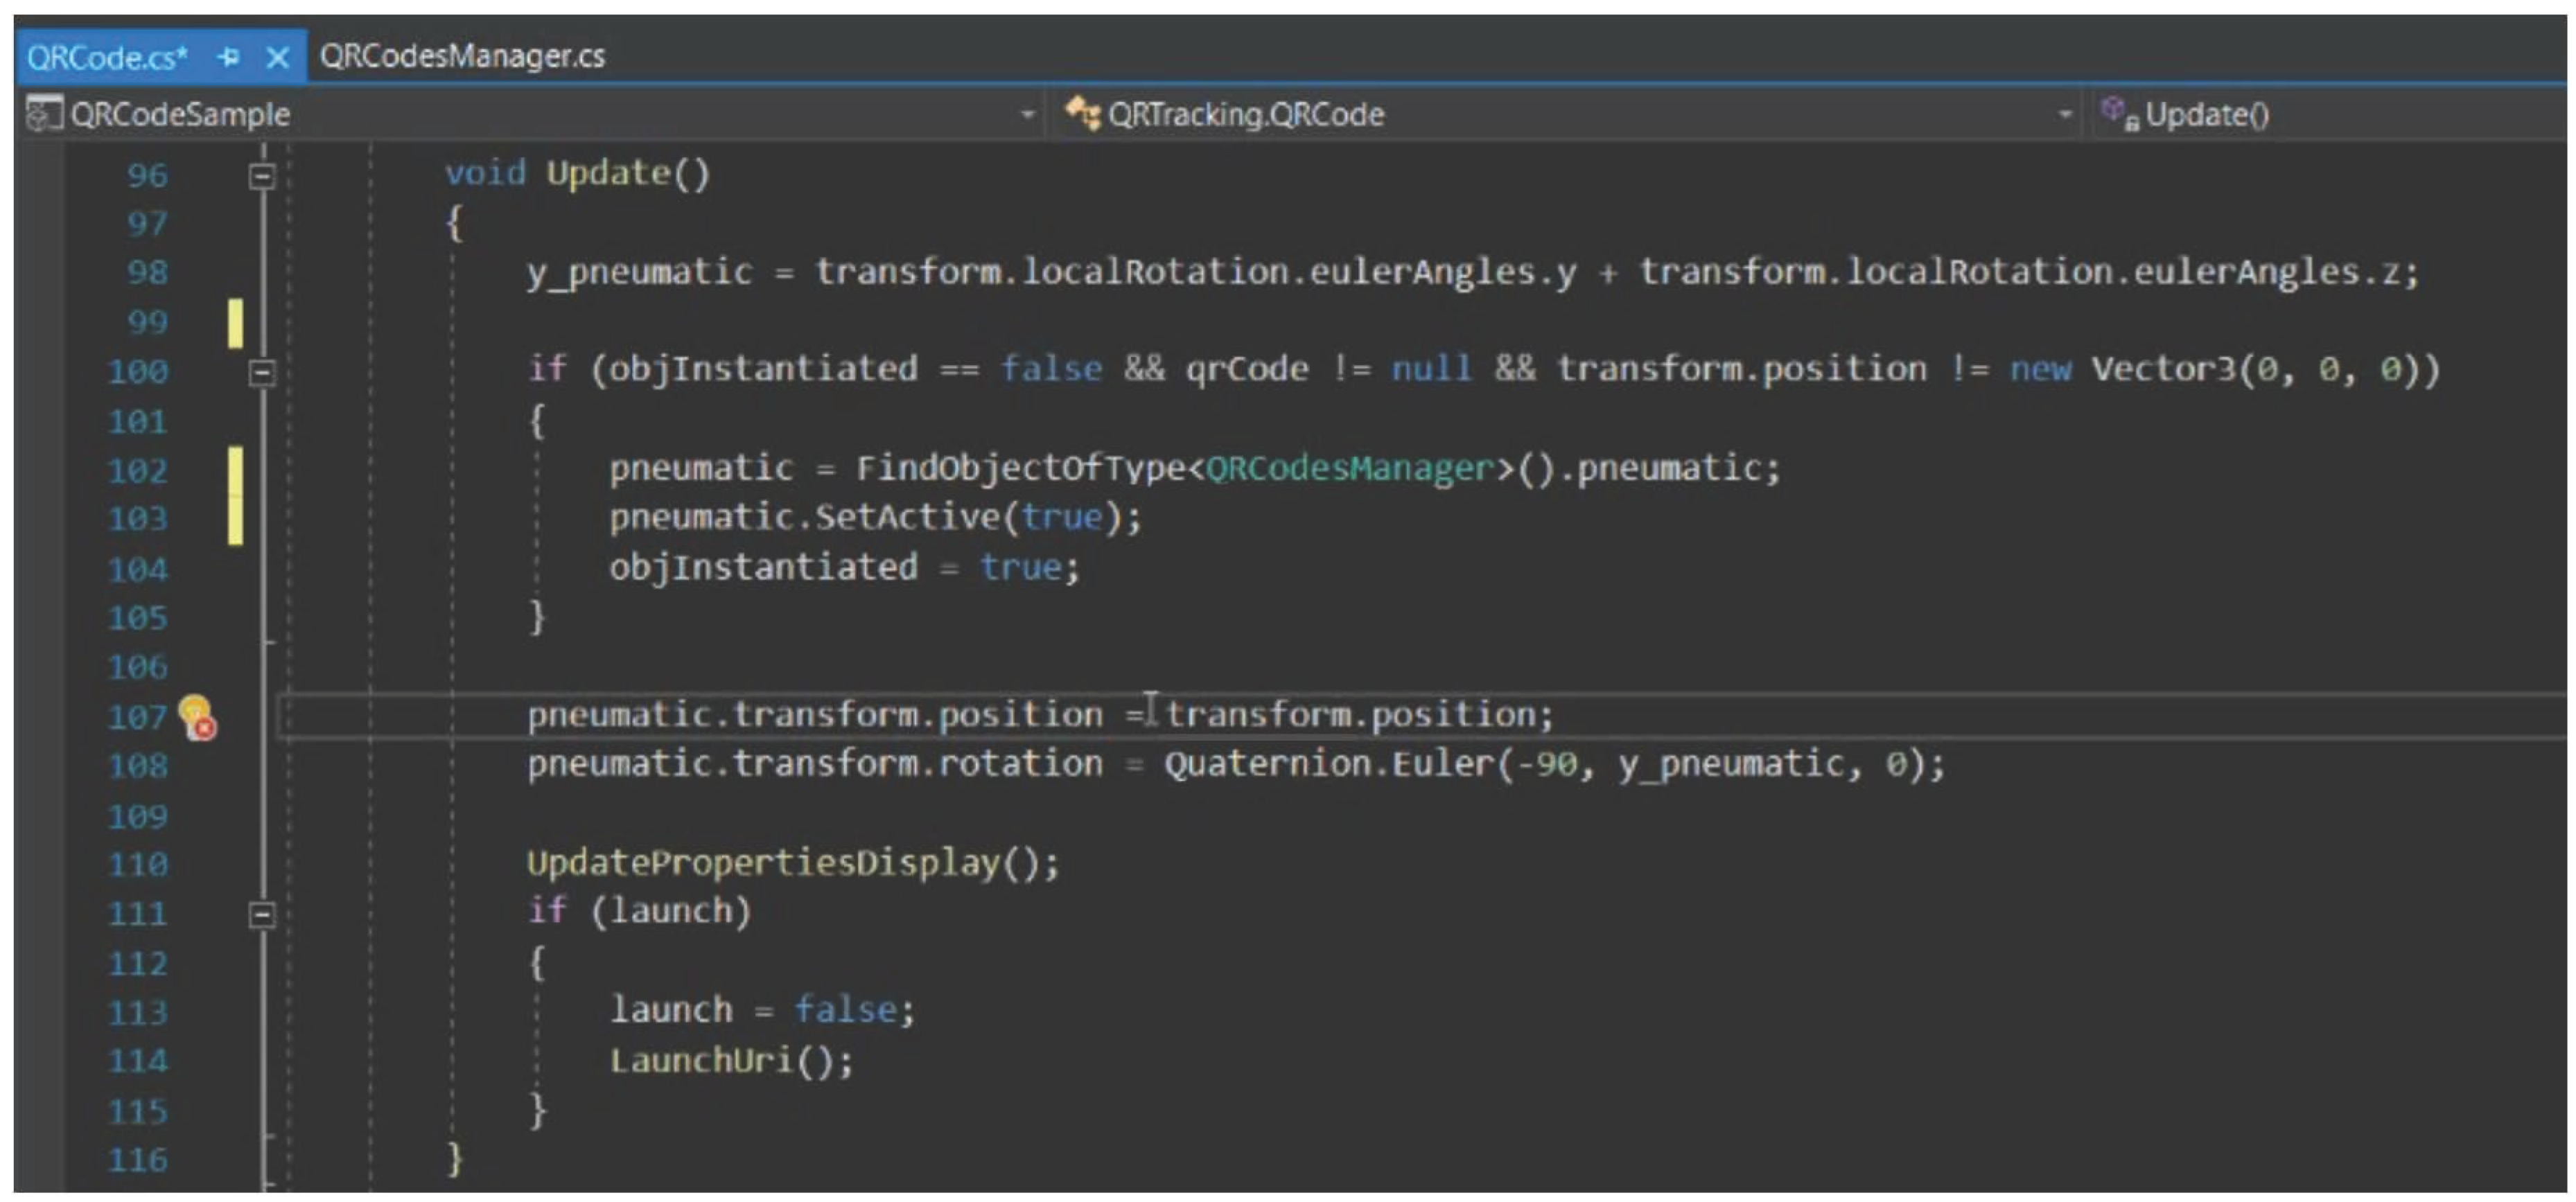
Task: Open the QRTracking.QRCode type dropdown arrow
Action: pos(2065,114)
